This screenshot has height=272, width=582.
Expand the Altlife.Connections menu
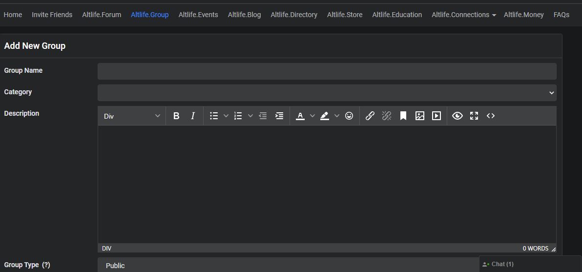tap(463, 15)
